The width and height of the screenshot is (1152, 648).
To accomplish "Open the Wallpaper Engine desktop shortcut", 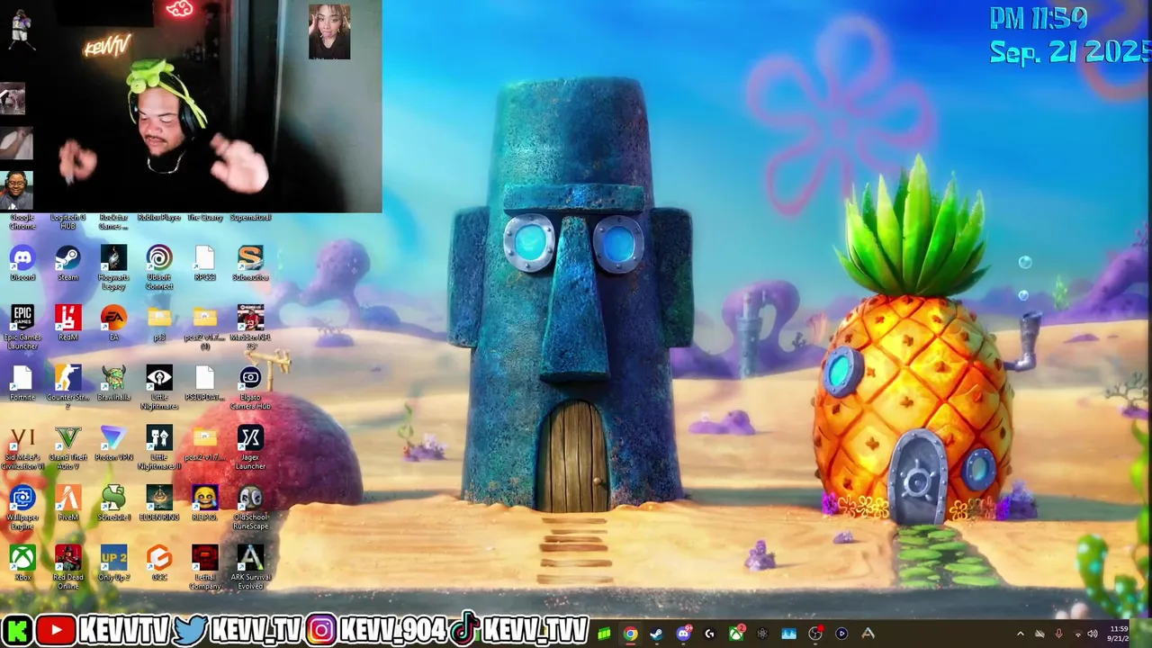I will (x=22, y=508).
